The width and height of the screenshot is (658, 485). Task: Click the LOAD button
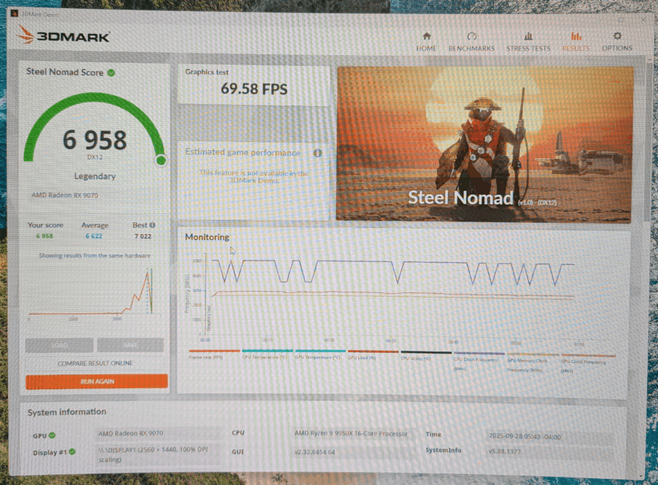click(x=59, y=345)
